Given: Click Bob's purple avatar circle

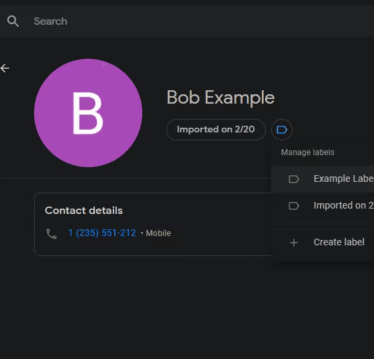Looking at the screenshot, I should pos(88,113).
